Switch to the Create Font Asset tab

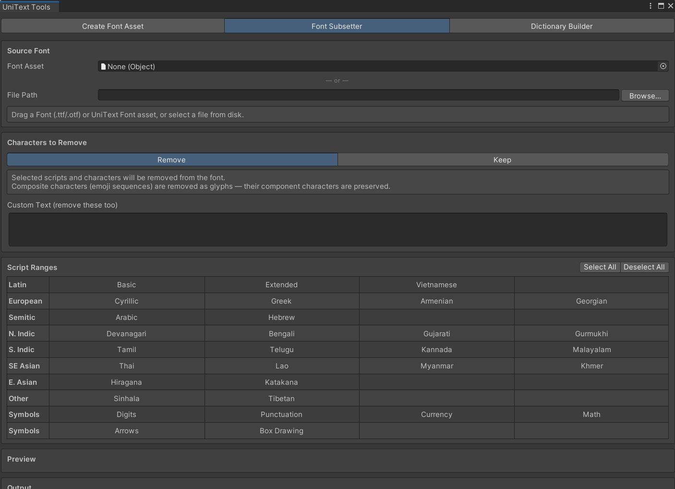pos(113,26)
